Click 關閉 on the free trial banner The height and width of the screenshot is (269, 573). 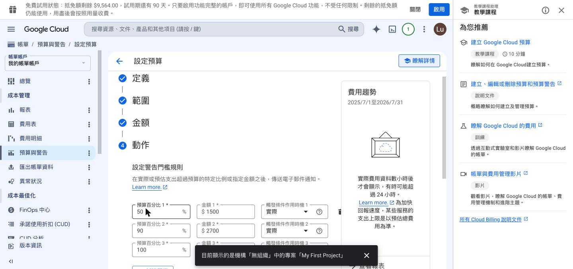[x=415, y=10]
